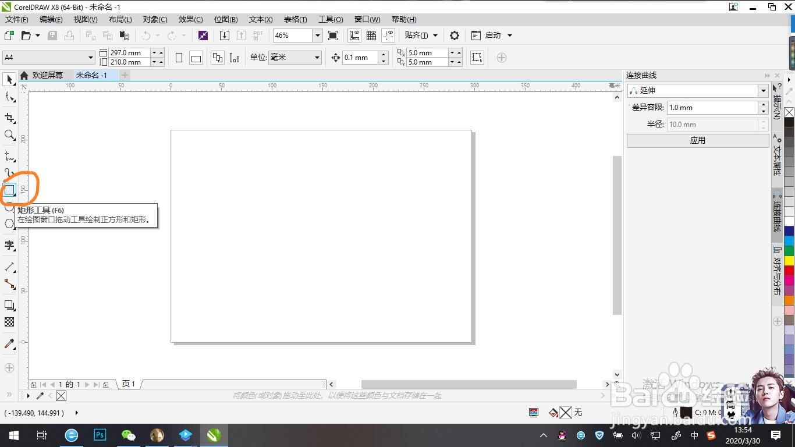Select the Transparency checkerboard tool
Screen dimensions: 795x447
pos(9,322)
